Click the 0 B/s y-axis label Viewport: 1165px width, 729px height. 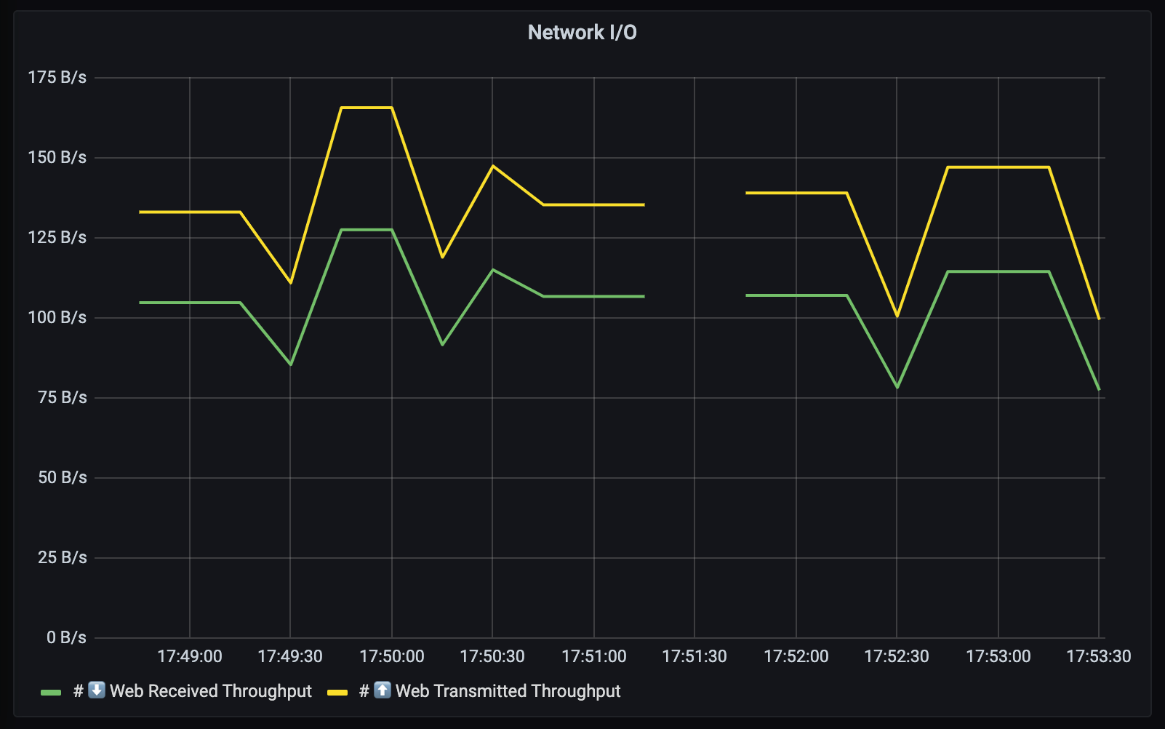coord(66,637)
